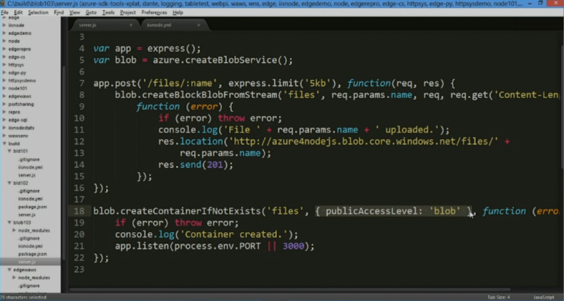Open the Goto menu
The height and width of the screenshot is (301, 564).
point(91,13)
